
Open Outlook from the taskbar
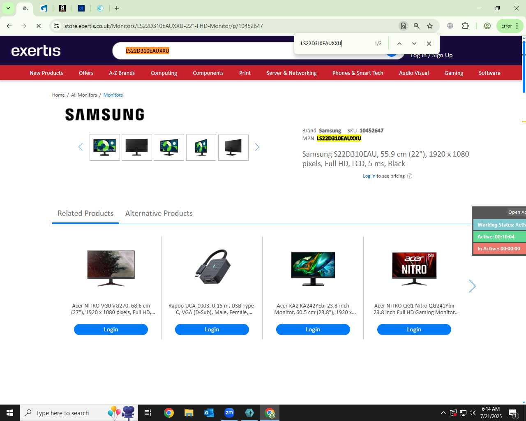pos(209,413)
